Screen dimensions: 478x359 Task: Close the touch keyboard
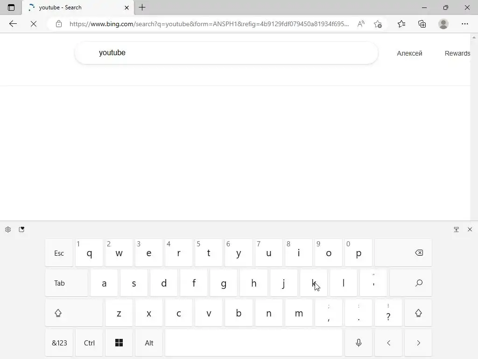coord(470,230)
